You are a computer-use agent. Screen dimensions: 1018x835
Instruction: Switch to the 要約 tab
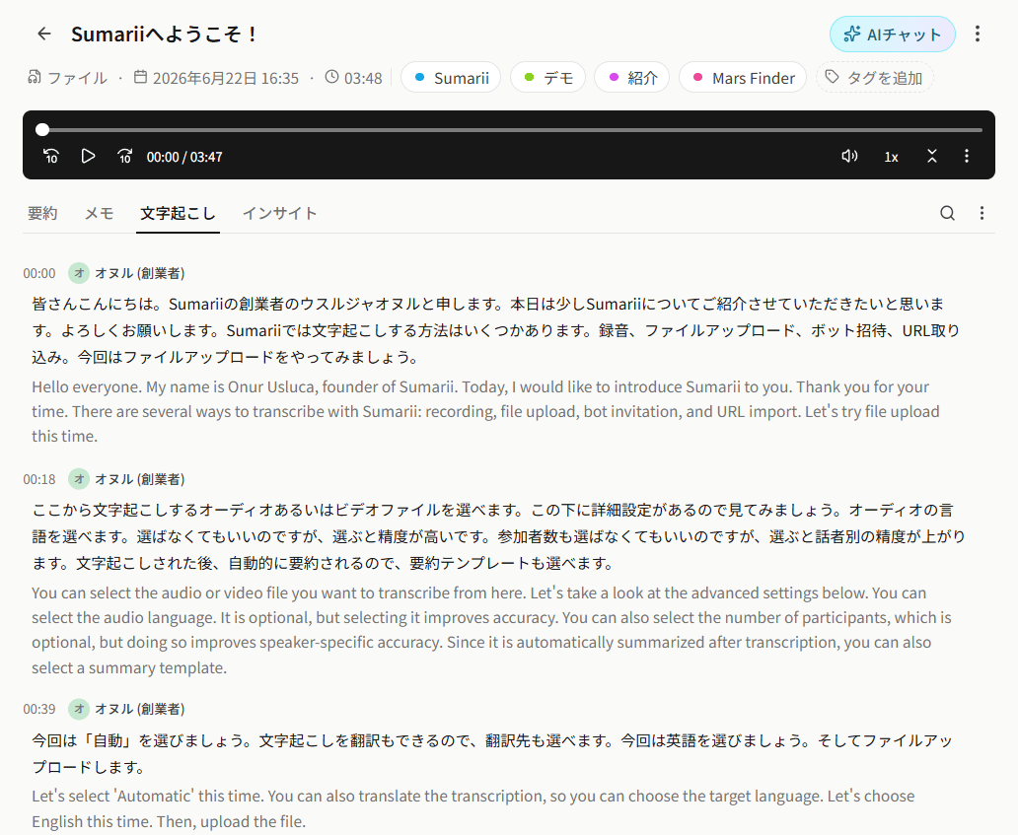click(42, 214)
